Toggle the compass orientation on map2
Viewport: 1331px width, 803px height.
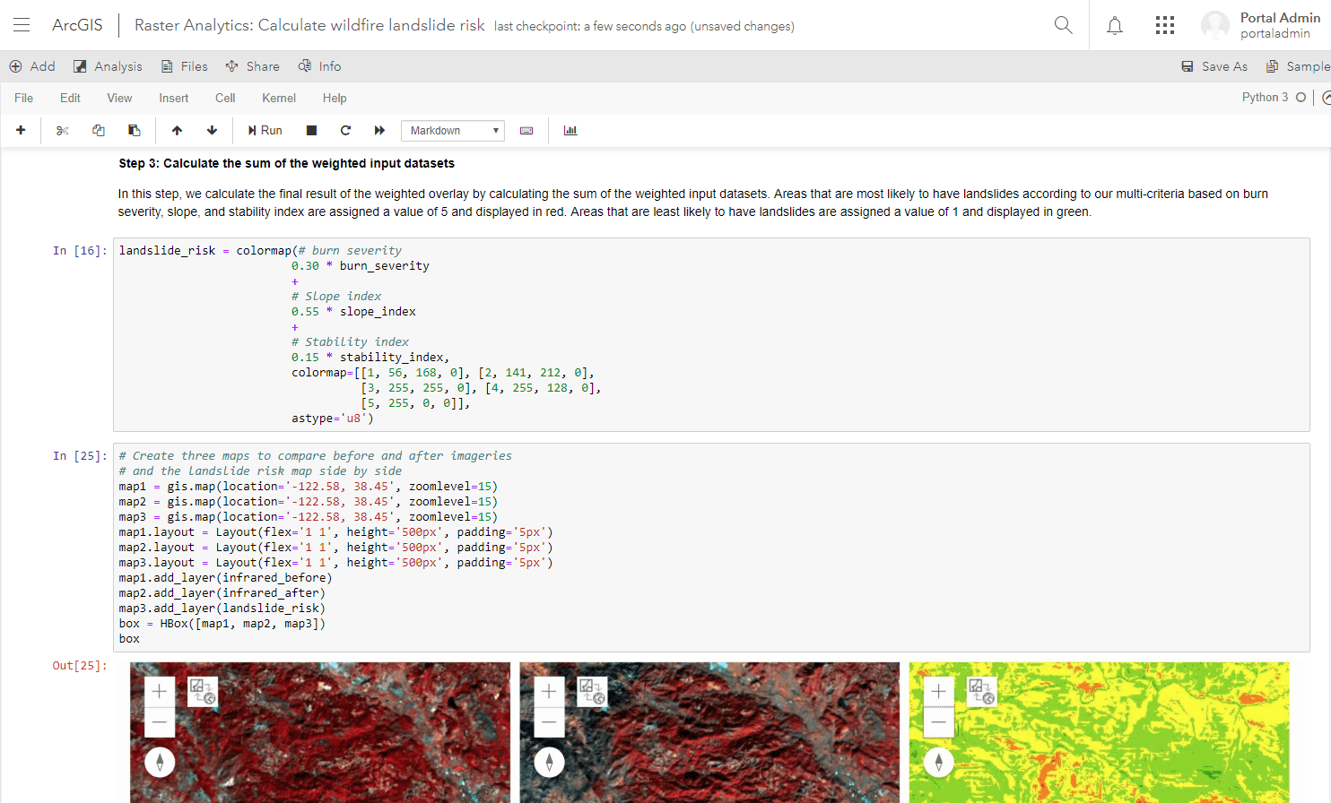tap(549, 762)
